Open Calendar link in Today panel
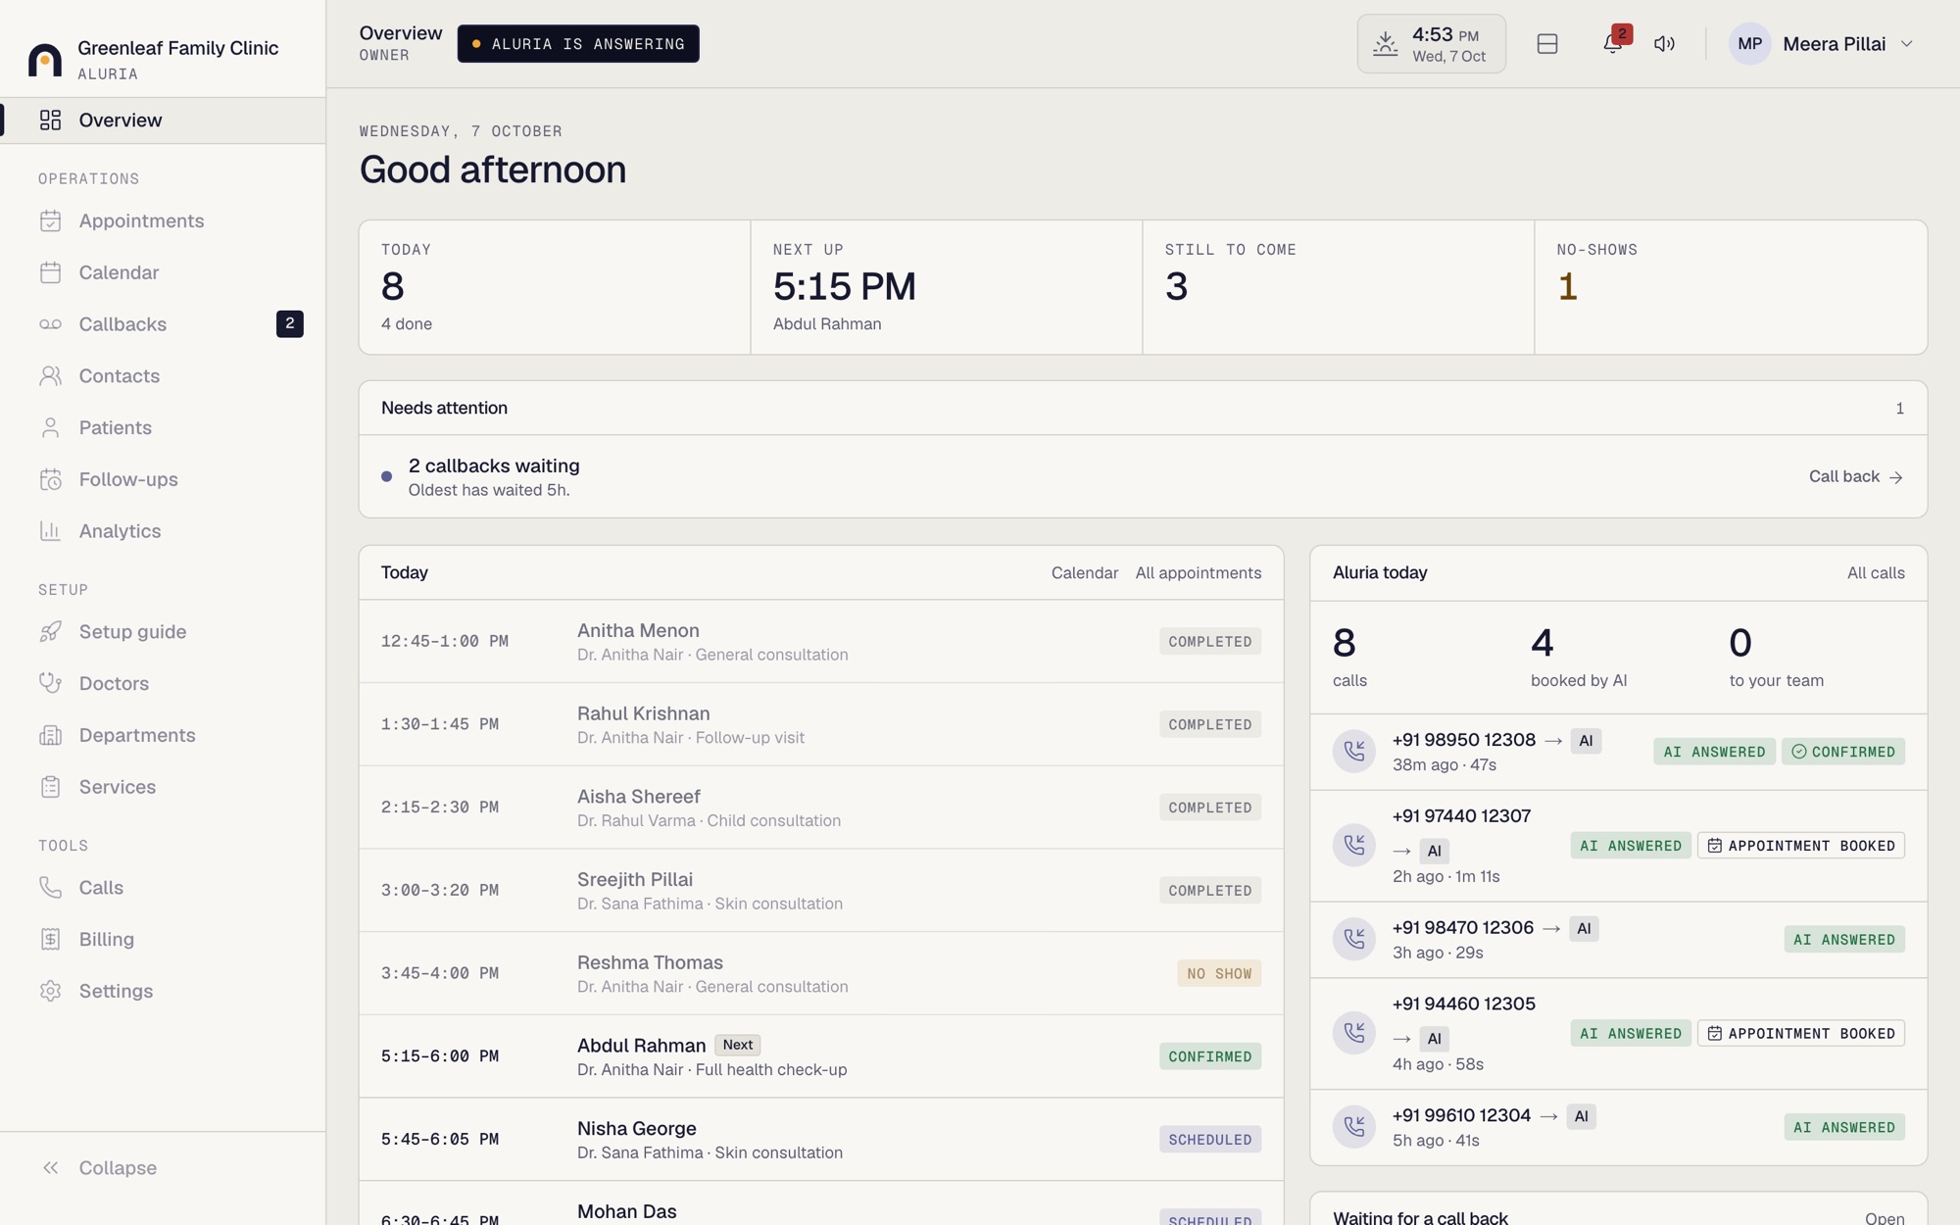 (x=1084, y=573)
